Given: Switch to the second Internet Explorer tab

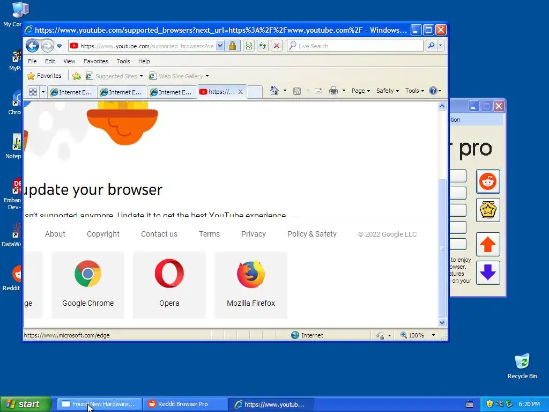Looking at the screenshot, I should coord(122,92).
